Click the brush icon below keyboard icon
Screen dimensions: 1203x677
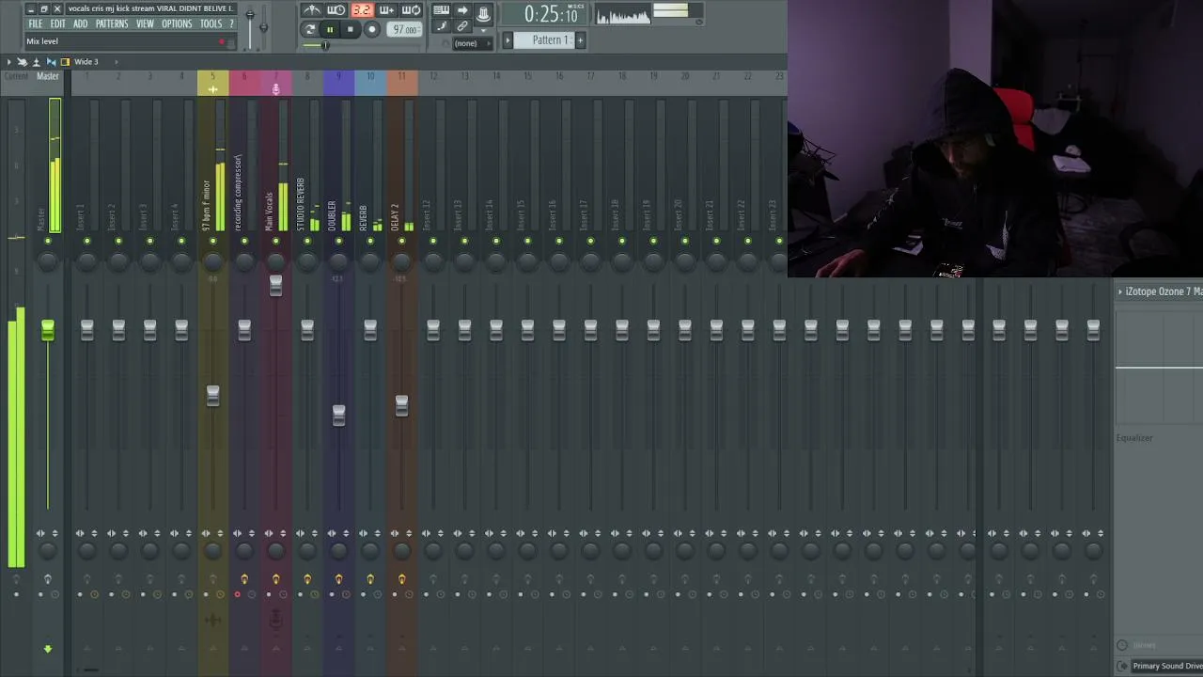tap(441, 27)
